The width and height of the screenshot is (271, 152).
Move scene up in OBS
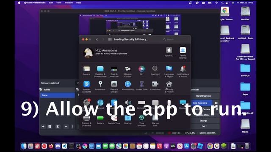coord(66,127)
